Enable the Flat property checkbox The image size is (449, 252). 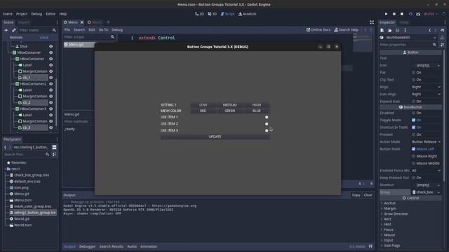click(413, 73)
